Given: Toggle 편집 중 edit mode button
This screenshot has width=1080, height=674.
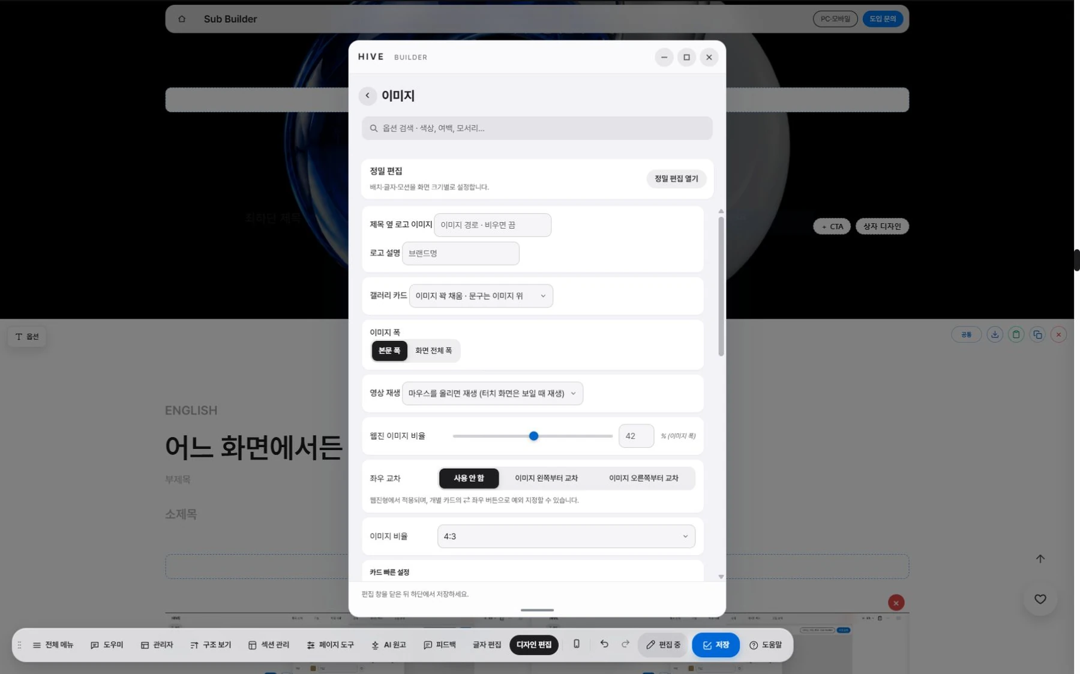Looking at the screenshot, I should tap(663, 645).
